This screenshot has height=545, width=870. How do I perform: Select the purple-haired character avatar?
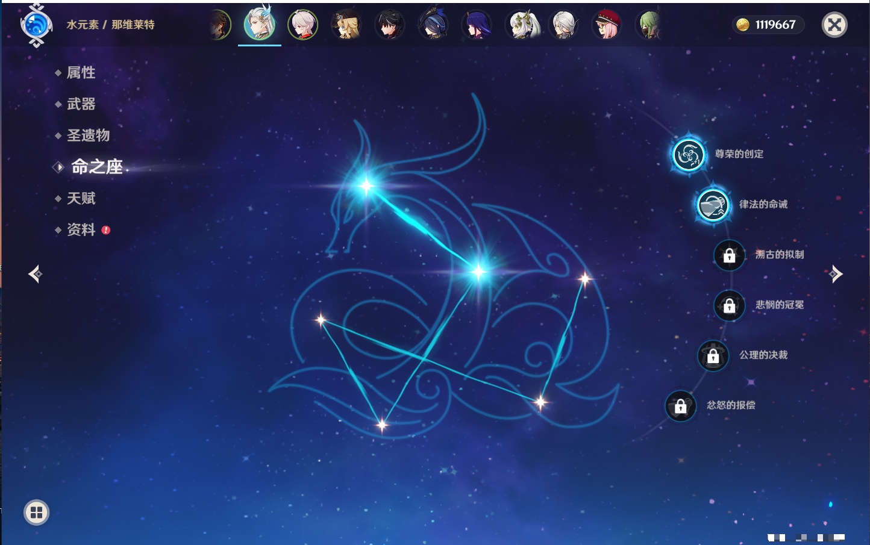coord(477,25)
